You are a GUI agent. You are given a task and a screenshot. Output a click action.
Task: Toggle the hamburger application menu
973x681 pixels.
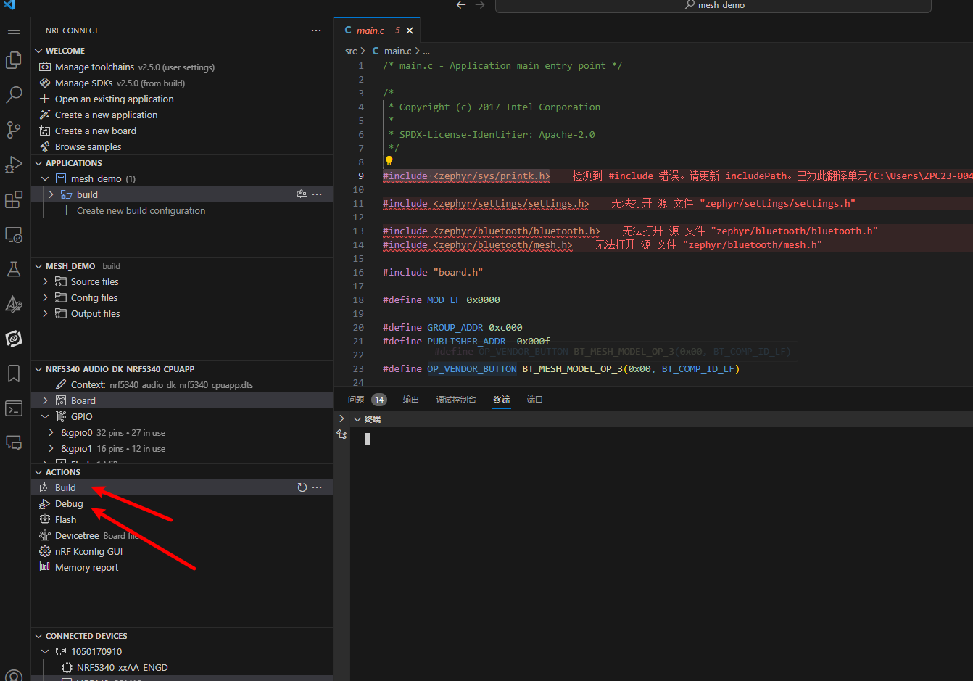point(14,30)
